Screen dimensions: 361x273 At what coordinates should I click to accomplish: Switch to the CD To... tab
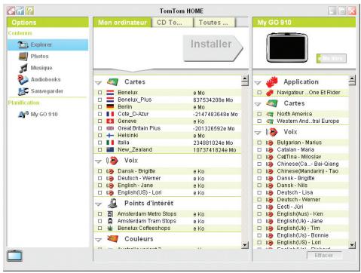[x=173, y=23]
